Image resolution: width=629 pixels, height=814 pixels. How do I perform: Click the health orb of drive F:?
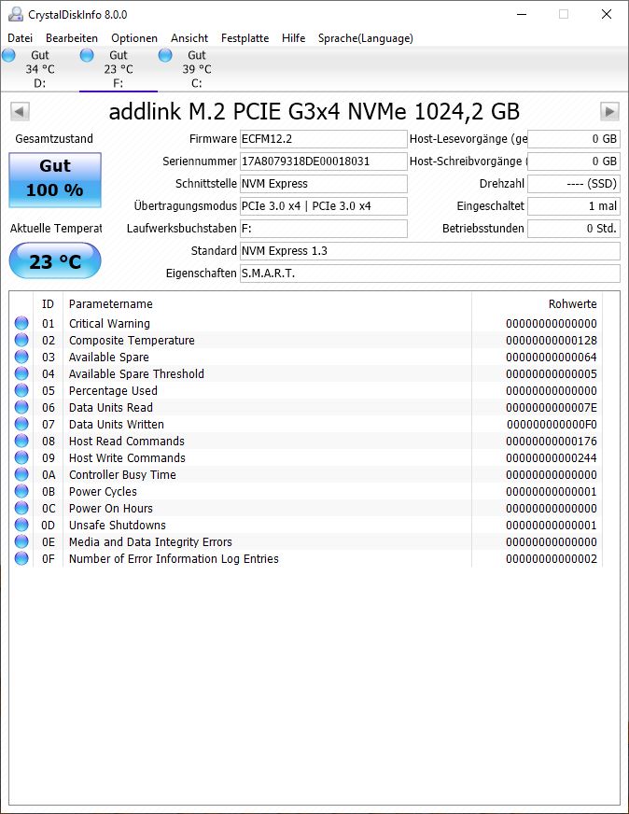point(87,55)
